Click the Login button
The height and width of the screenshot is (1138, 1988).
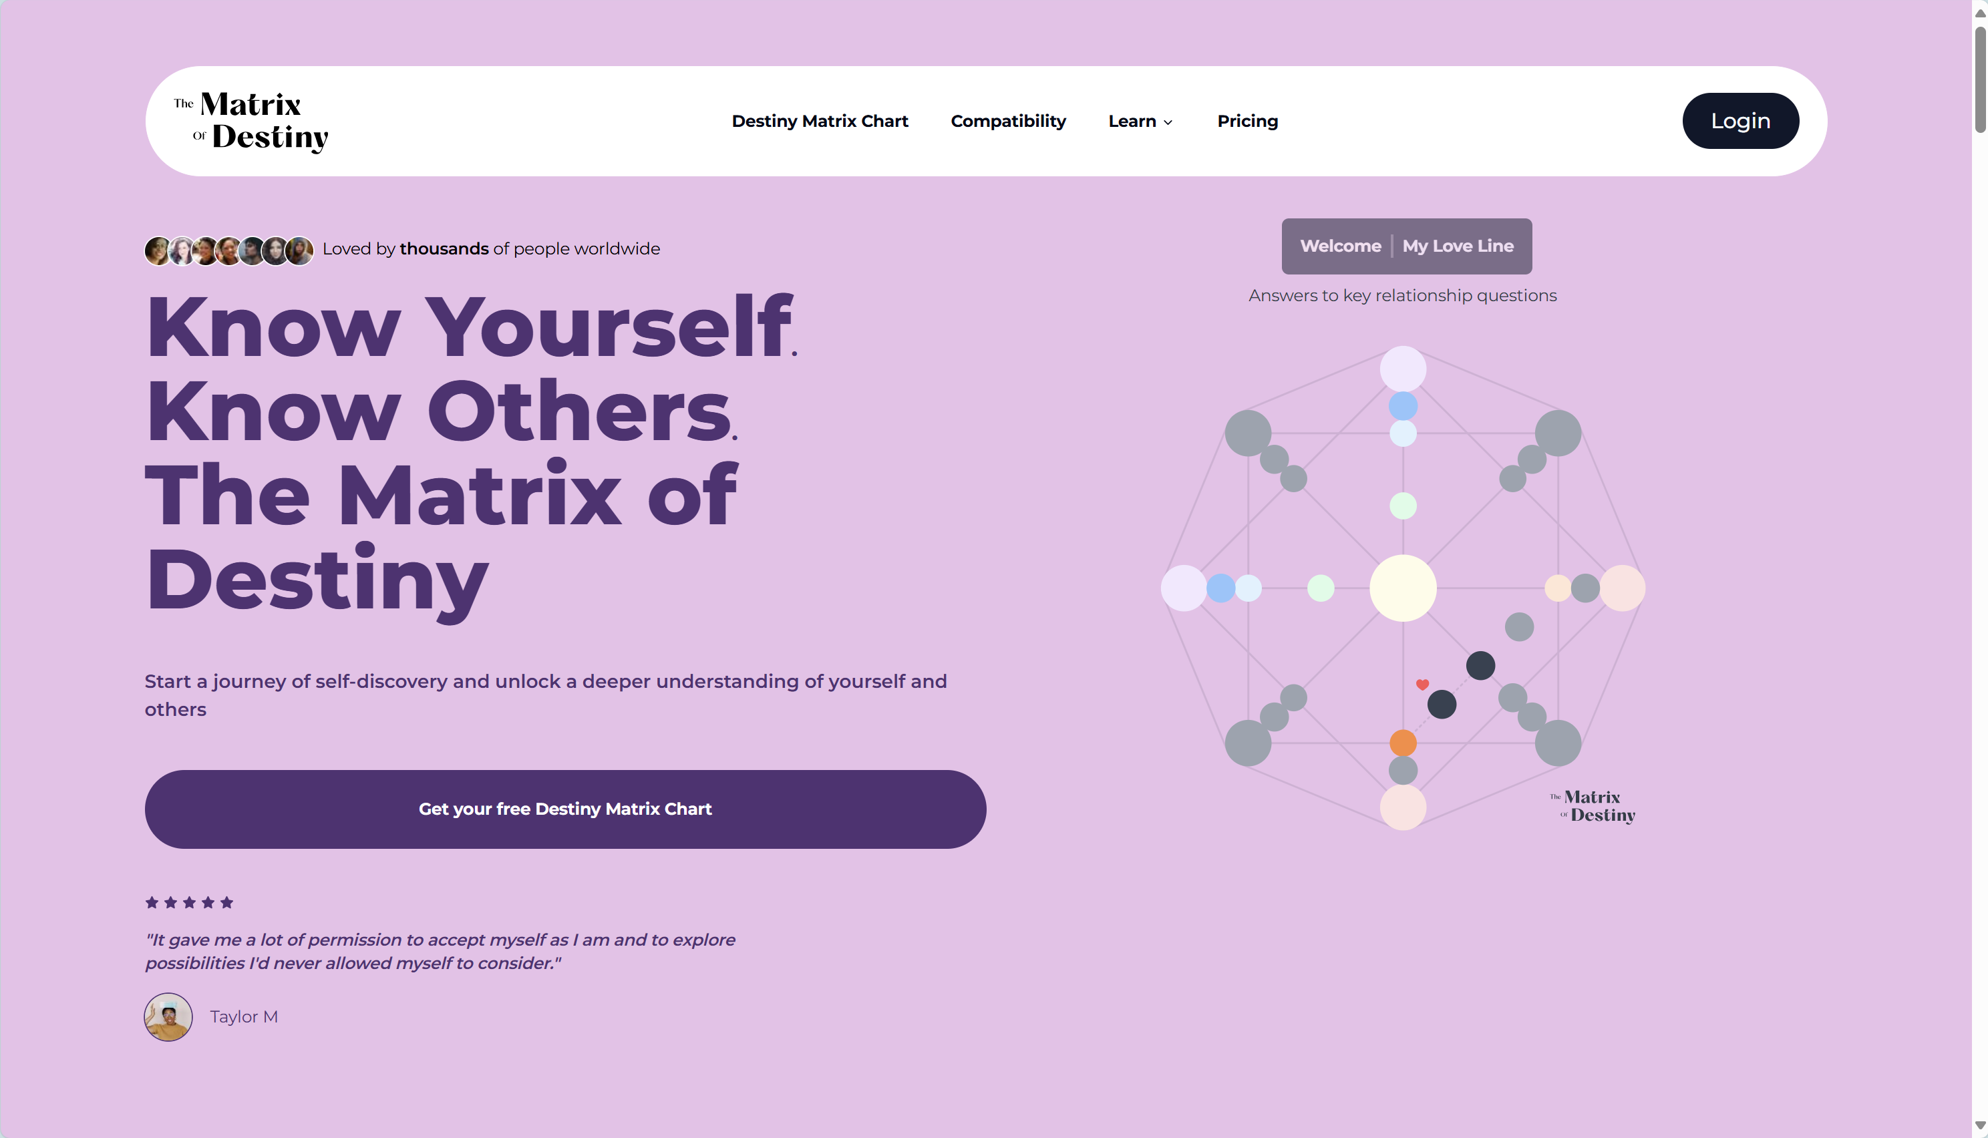click(x=1740, y=121)
